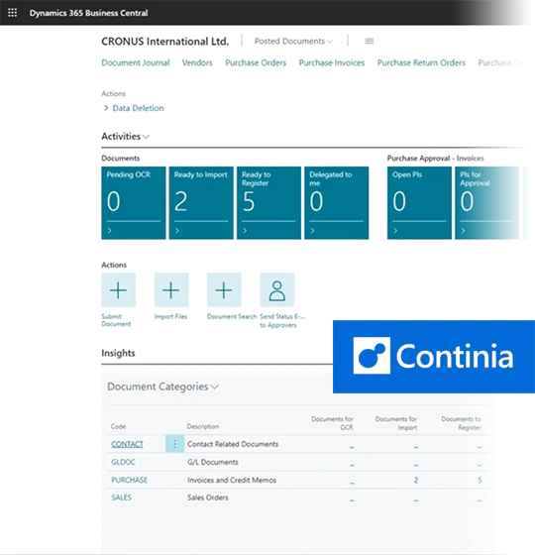
Task: Click the G/L Documents description cell
Action: pos(213,462)
